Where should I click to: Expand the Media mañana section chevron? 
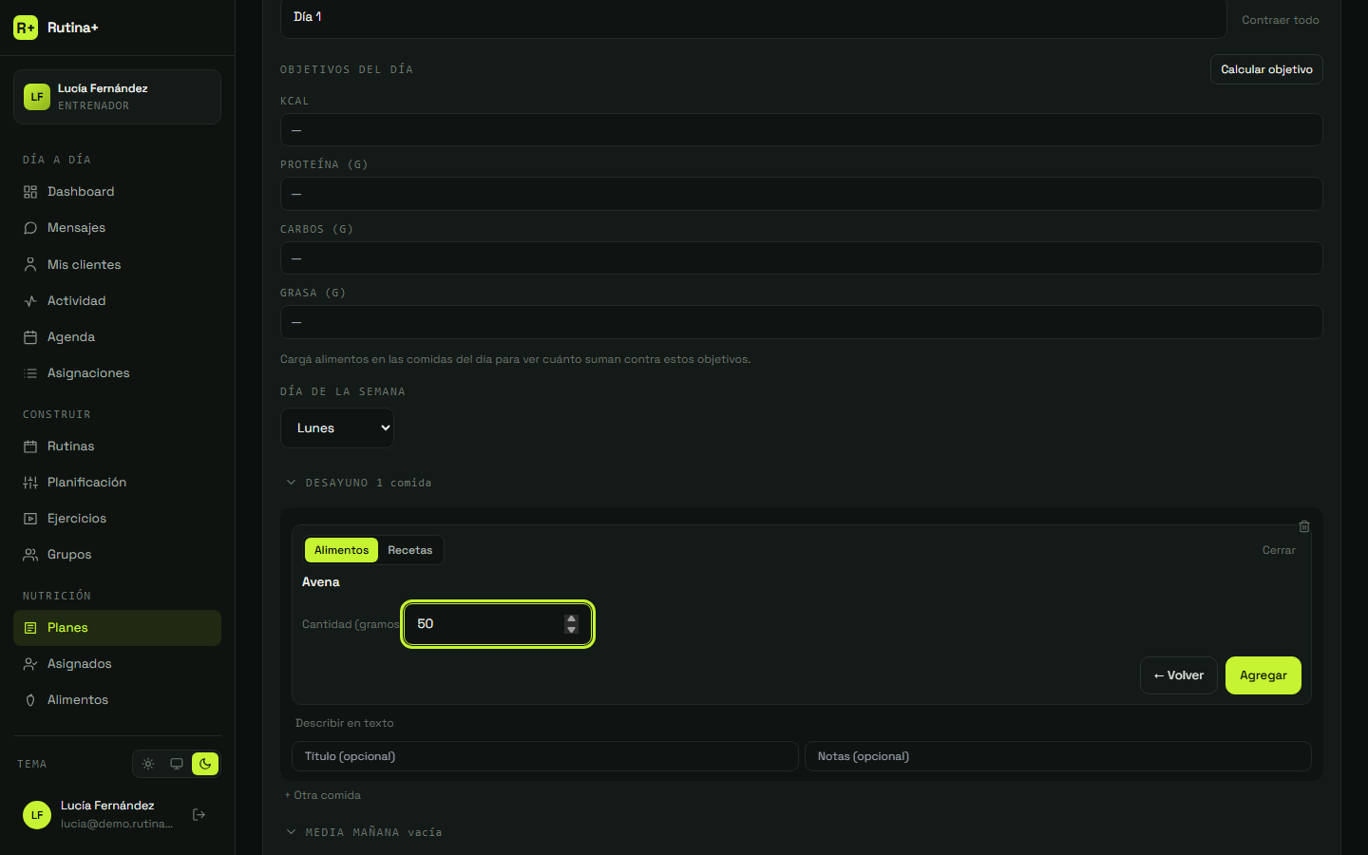tap(292, 832)
